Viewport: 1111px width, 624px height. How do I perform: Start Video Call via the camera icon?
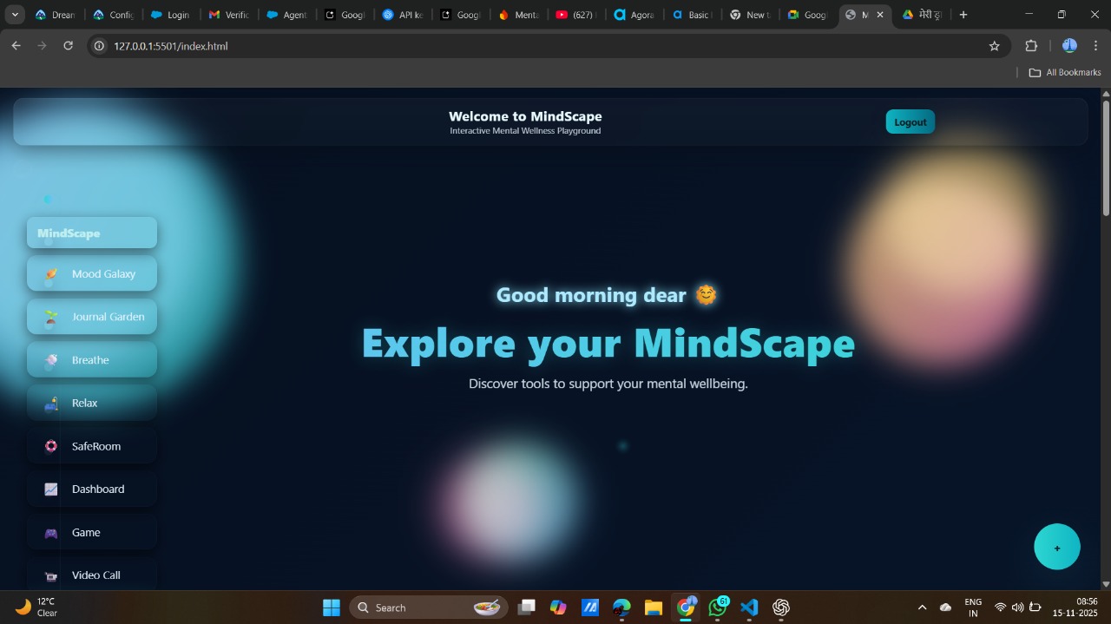pos(51,575)
